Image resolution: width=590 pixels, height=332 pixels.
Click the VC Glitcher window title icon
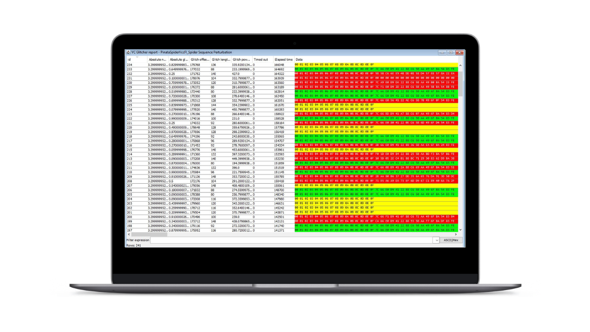(129, 52)
